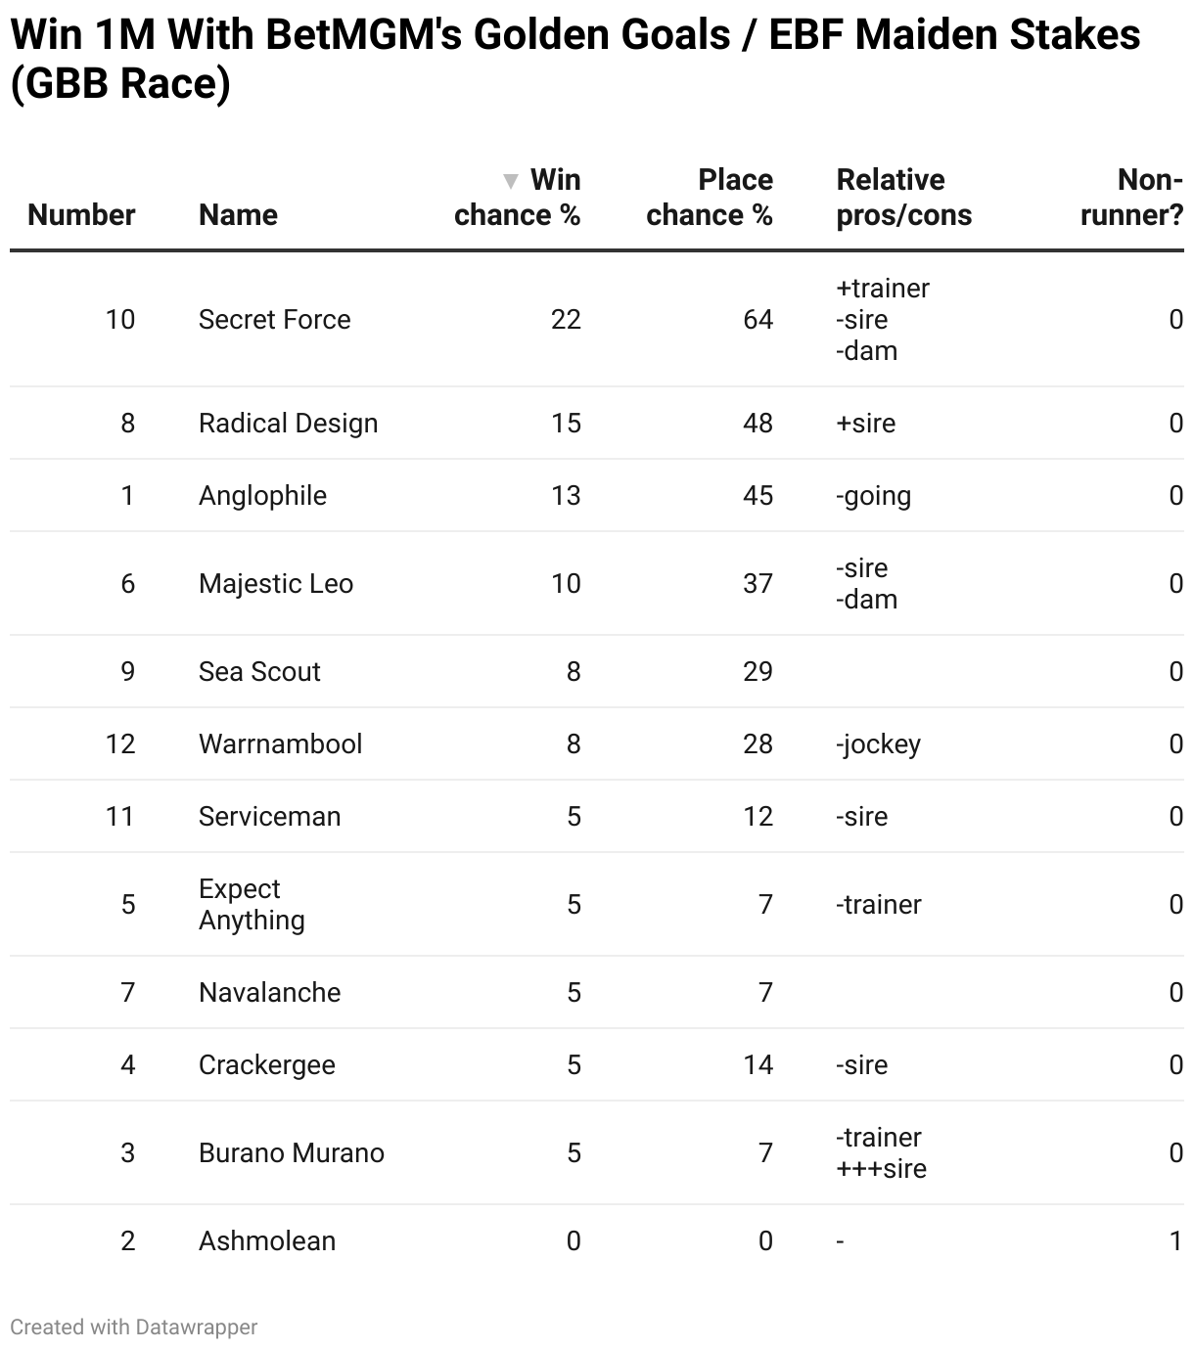Screen dimensions: 1194x1350
Task: Select the Secret Force horse name
Action: tap(274, 320)
